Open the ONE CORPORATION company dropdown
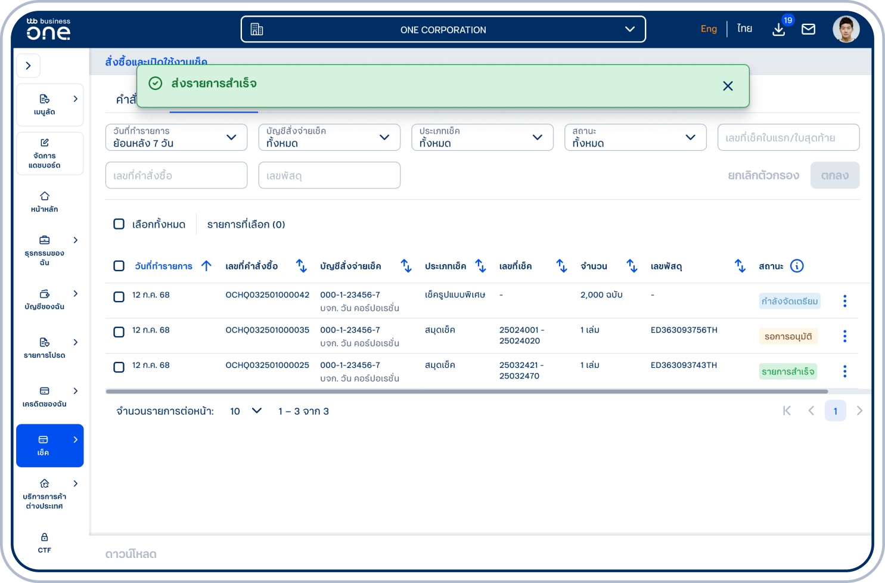 443,29
